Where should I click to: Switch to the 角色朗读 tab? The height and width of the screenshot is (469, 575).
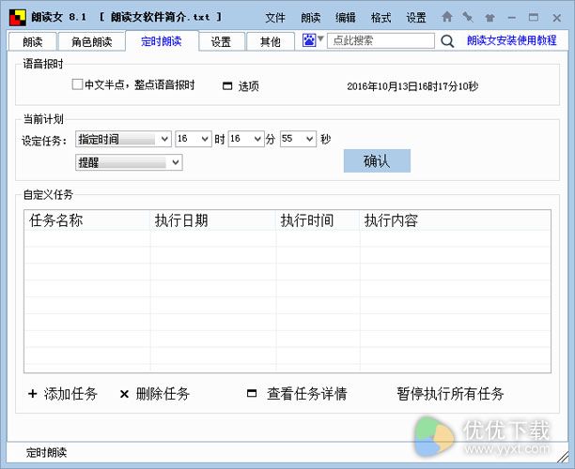pos(92,41)
